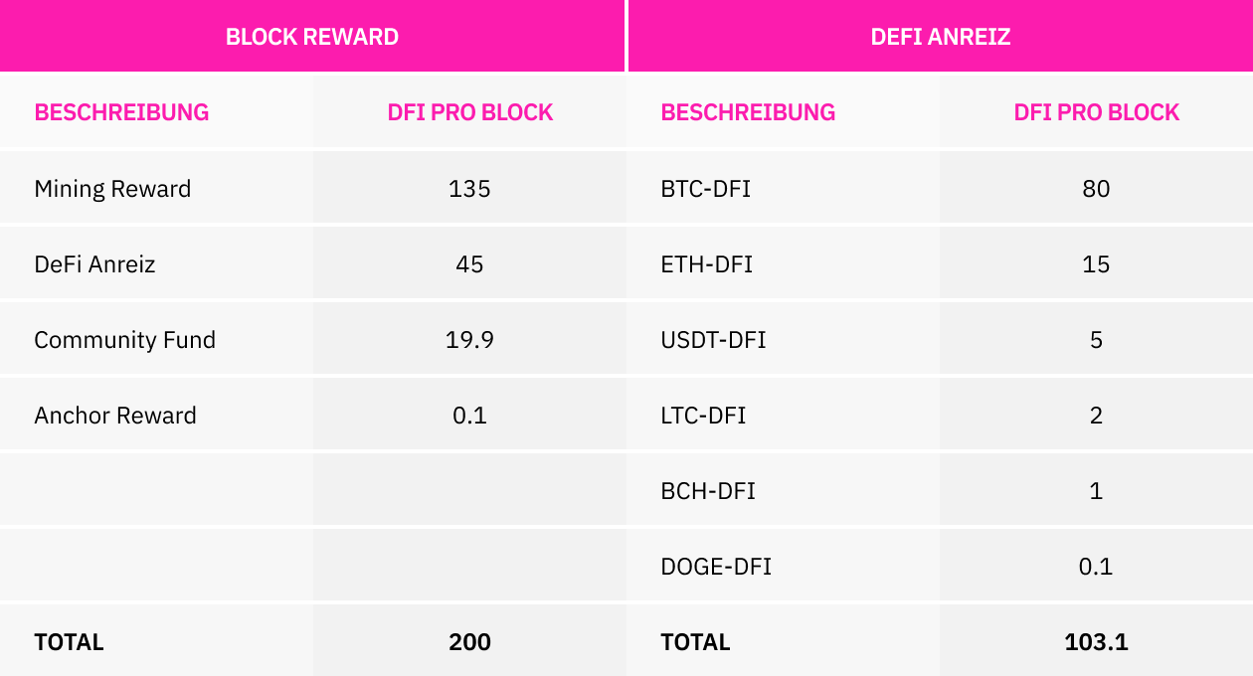Select the Mining Reward row label
1253x676 pixels.
pos(112,189)
